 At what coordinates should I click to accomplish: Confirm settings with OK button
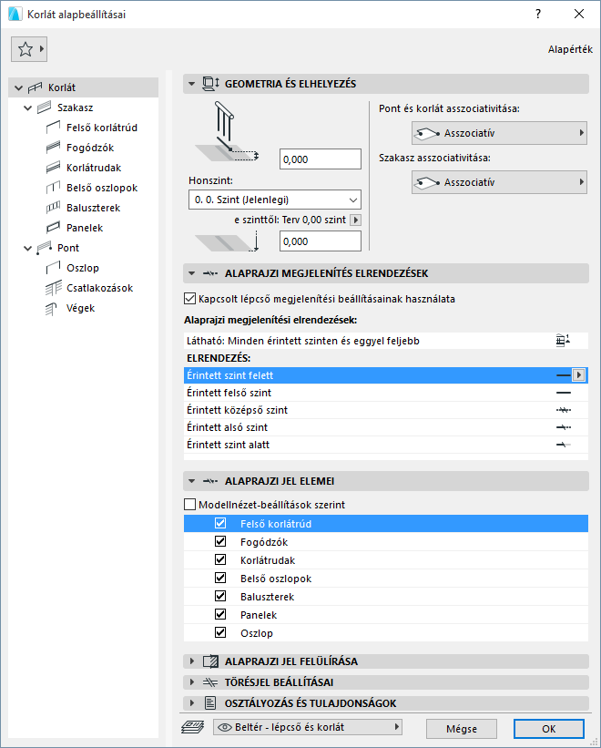[548, 729]
